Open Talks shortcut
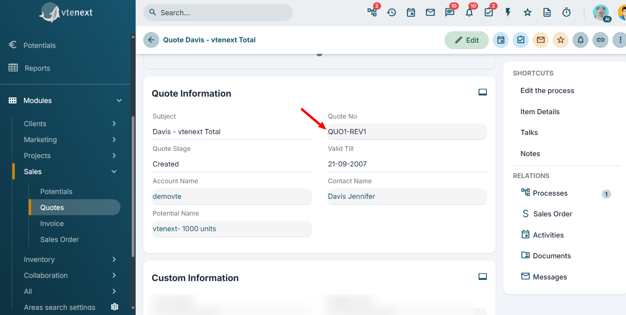 529,133
